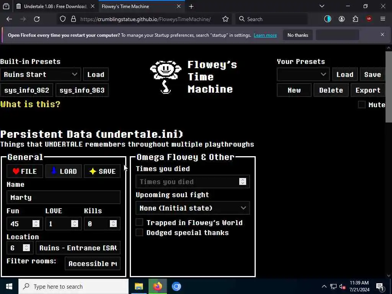392x294 pixels.
Task: Load the selected user preset
Action: [345, 75]
